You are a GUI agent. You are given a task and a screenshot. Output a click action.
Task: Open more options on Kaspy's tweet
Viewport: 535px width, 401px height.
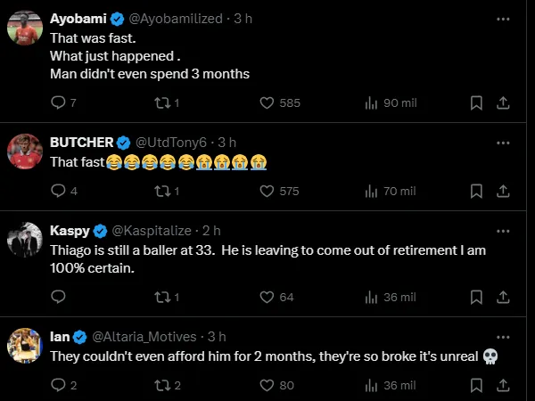pyautogui.click(x=503, y=230)
